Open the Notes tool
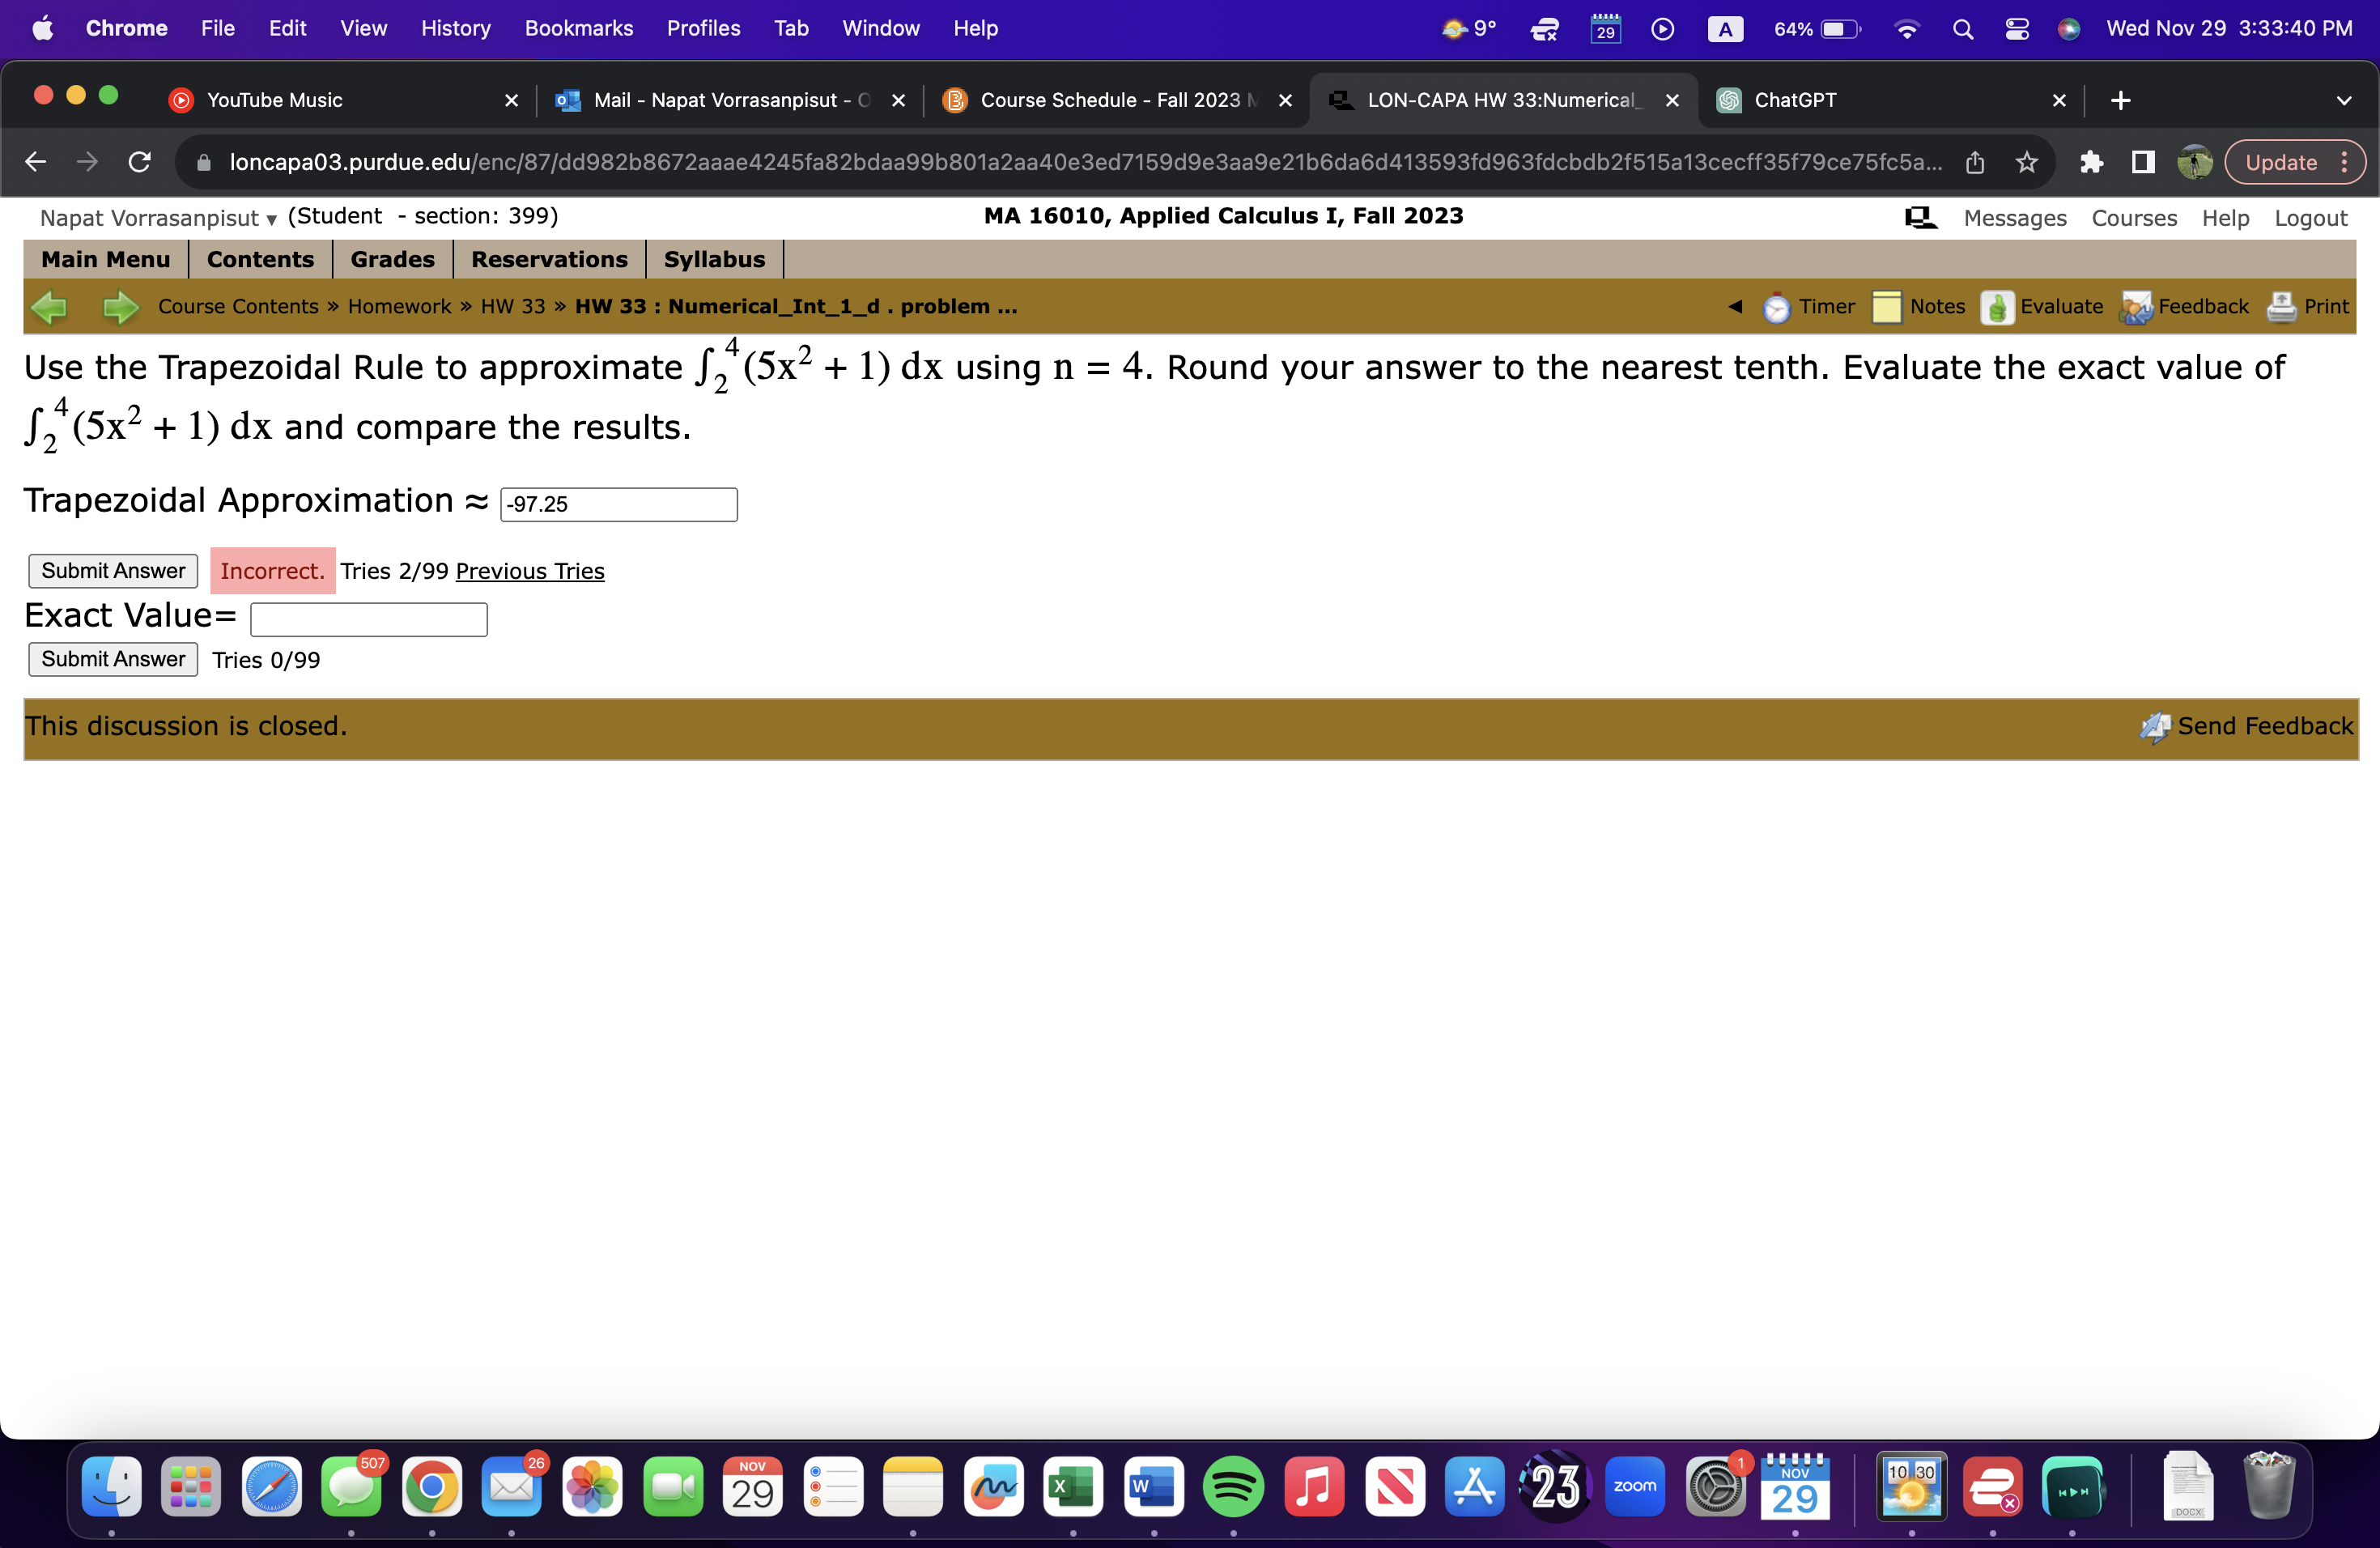The image size is (2380, 1548). 1920,307
